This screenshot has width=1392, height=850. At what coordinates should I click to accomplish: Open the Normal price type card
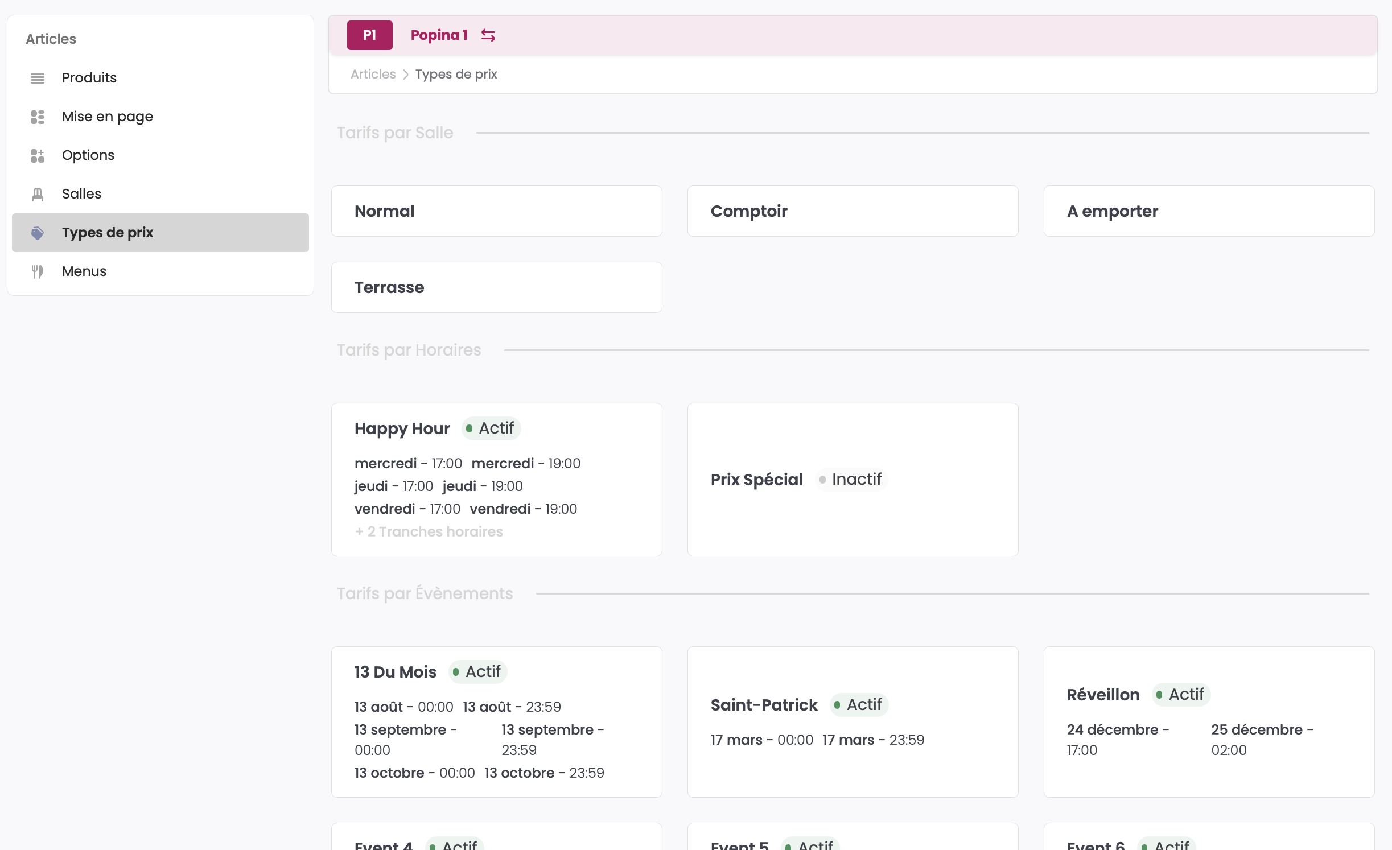[x=496, y=211]
